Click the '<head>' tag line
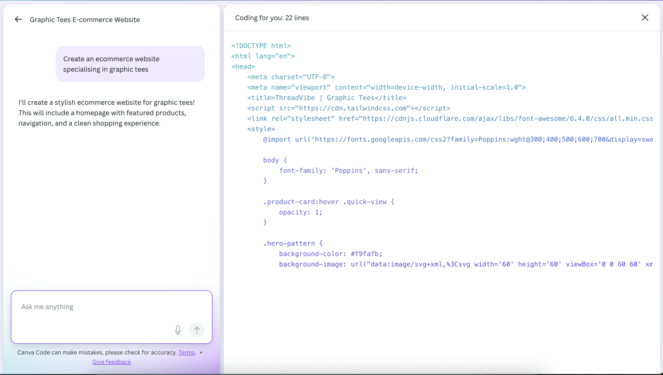Viewport: 663px width, 375px height. (x=243, y=67)
